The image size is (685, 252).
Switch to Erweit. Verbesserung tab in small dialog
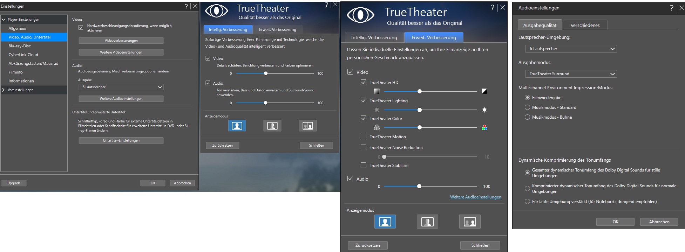coord(278,29)
